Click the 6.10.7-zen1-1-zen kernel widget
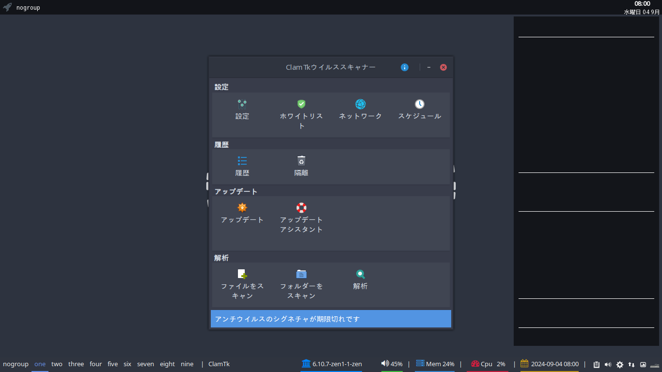Viewport: 662px width, 372px height. pyautogui.click(x=331, y=364)
